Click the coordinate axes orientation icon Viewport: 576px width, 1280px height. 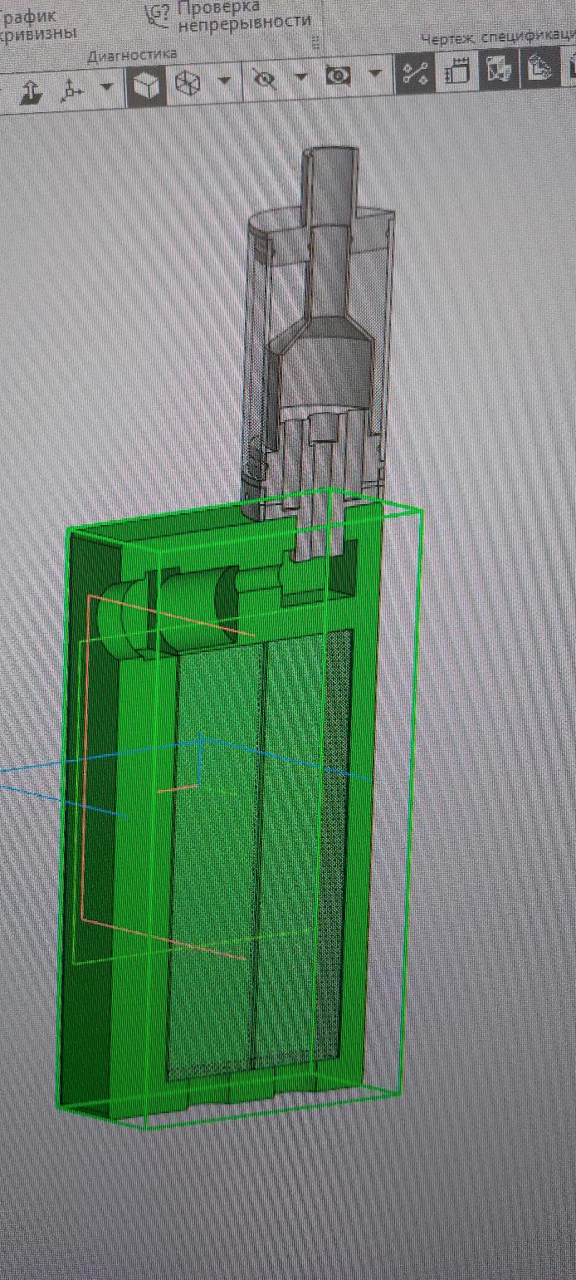(72, 90)
